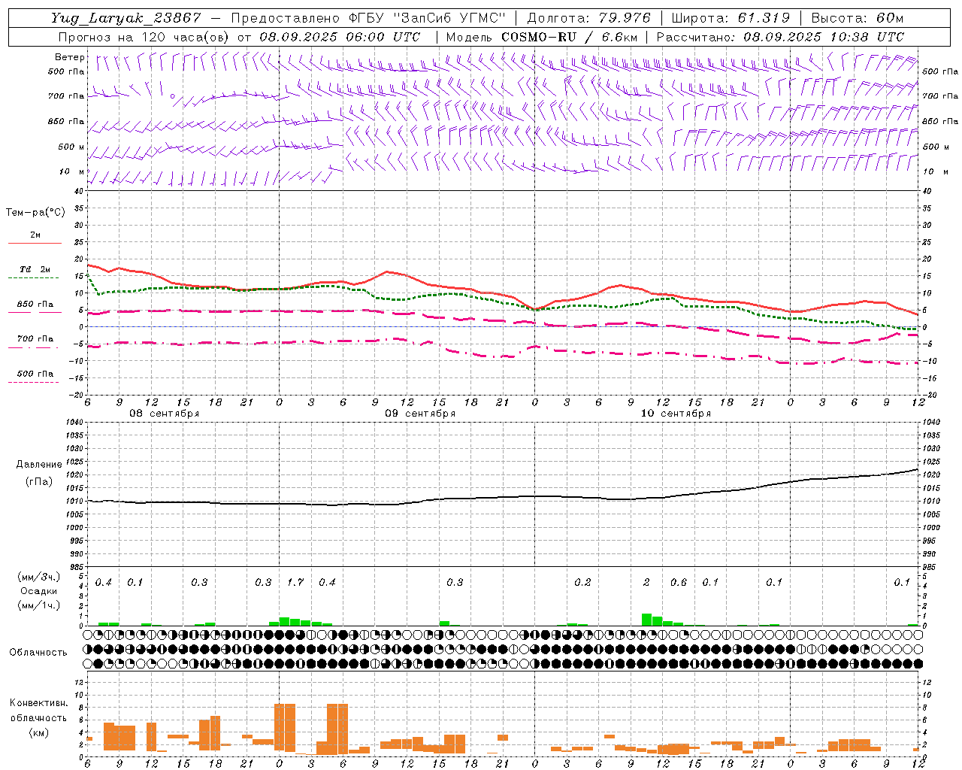Select the (мм/3ч.) precipitation unit label
The width and height of the screenshot is (962, 770).
click(x=39, y=577)
